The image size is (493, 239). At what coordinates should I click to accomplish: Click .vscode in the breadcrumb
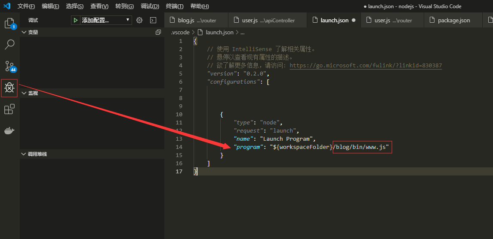coord(181,32)
